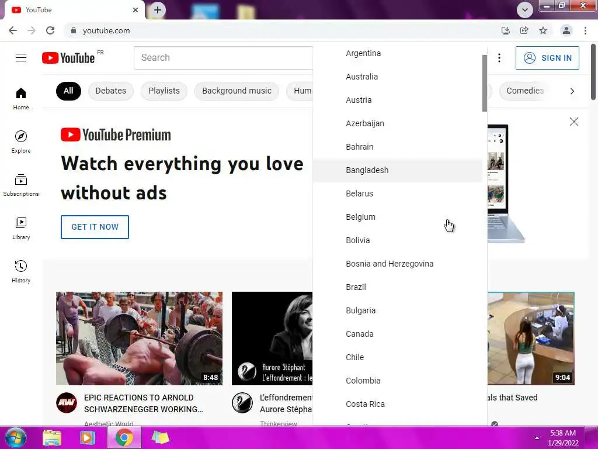This screenshot has width=598, height=449.
Task: Click the youtube.com address bar
Action: (x=281, y=30)
